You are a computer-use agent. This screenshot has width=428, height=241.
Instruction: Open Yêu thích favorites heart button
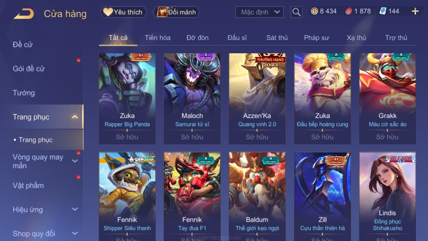point(123,12)
